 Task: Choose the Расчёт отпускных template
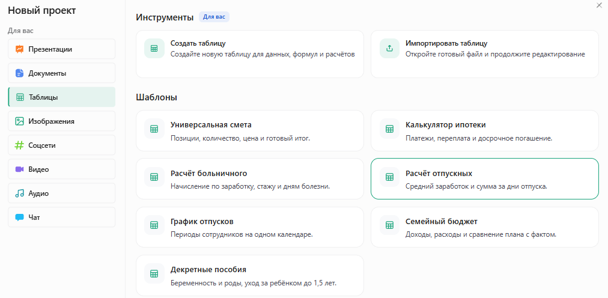pos(485,178)
